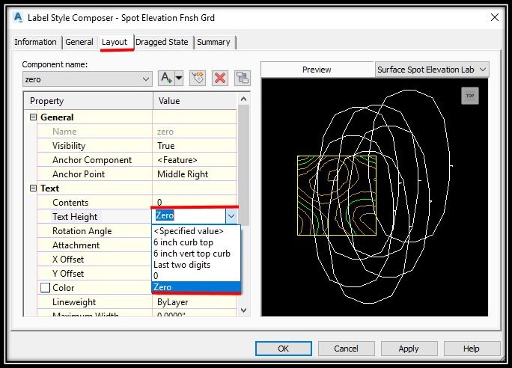512x368 pixels.
Task: Click the Apply button
Action: (x=409, y=349)
